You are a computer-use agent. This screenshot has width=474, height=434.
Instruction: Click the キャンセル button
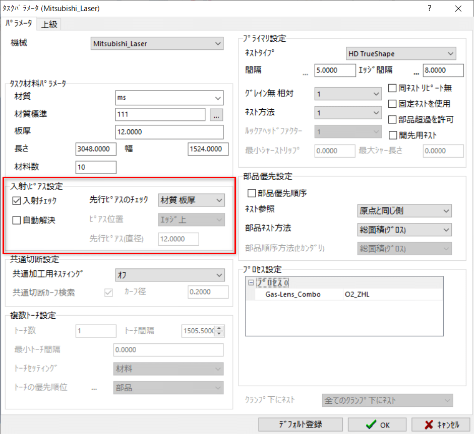pos(441,424)
